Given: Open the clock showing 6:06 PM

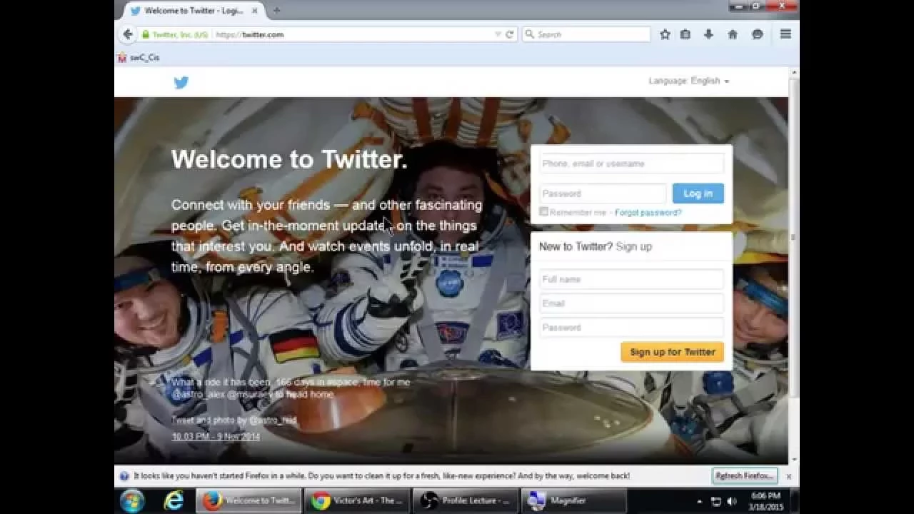Looking at the screenshot, I should pos(765,500).
